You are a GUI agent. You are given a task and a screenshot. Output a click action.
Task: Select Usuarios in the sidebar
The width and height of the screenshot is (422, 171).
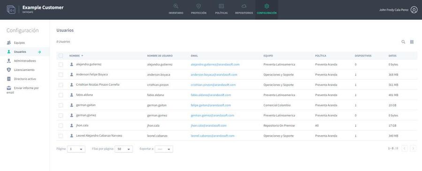click(x=20, y=52)
